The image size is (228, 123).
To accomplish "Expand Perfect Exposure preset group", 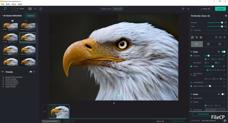I will pos(3,84).
